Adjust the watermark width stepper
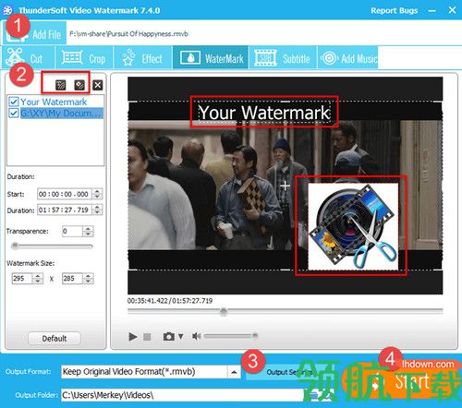 [38, 279]
